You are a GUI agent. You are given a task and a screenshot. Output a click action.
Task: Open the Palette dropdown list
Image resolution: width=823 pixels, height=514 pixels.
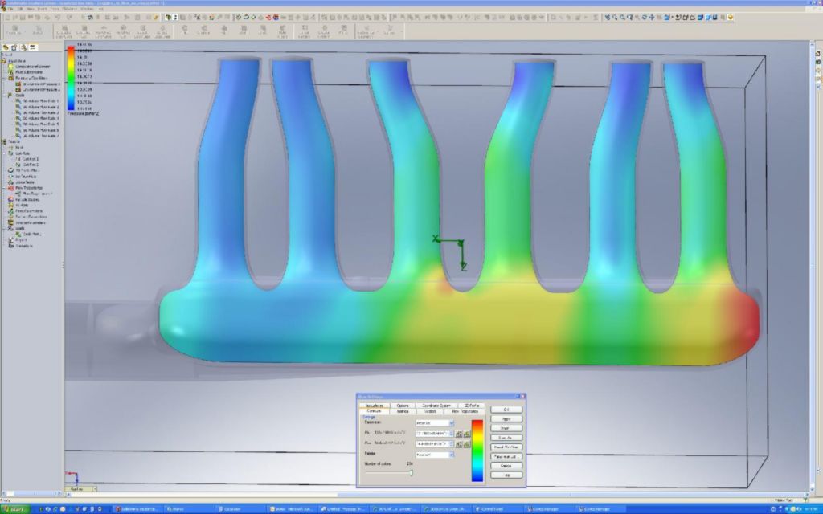[451, 455]
